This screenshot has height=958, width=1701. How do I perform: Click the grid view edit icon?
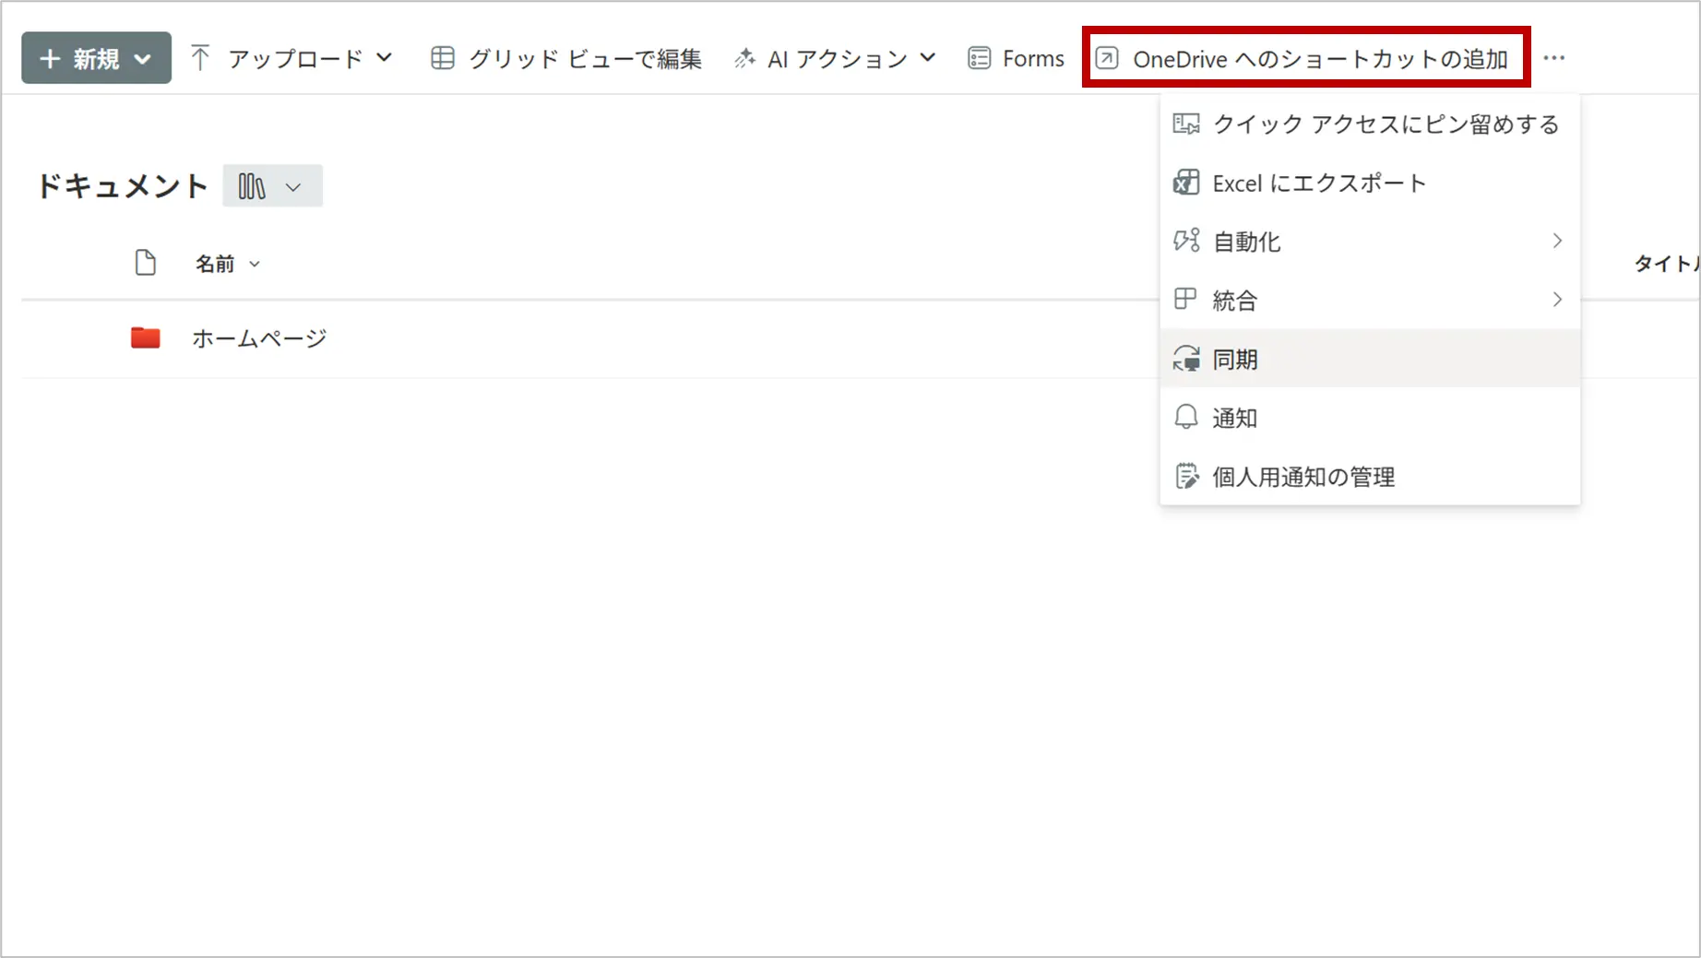(x=443, y=59)
